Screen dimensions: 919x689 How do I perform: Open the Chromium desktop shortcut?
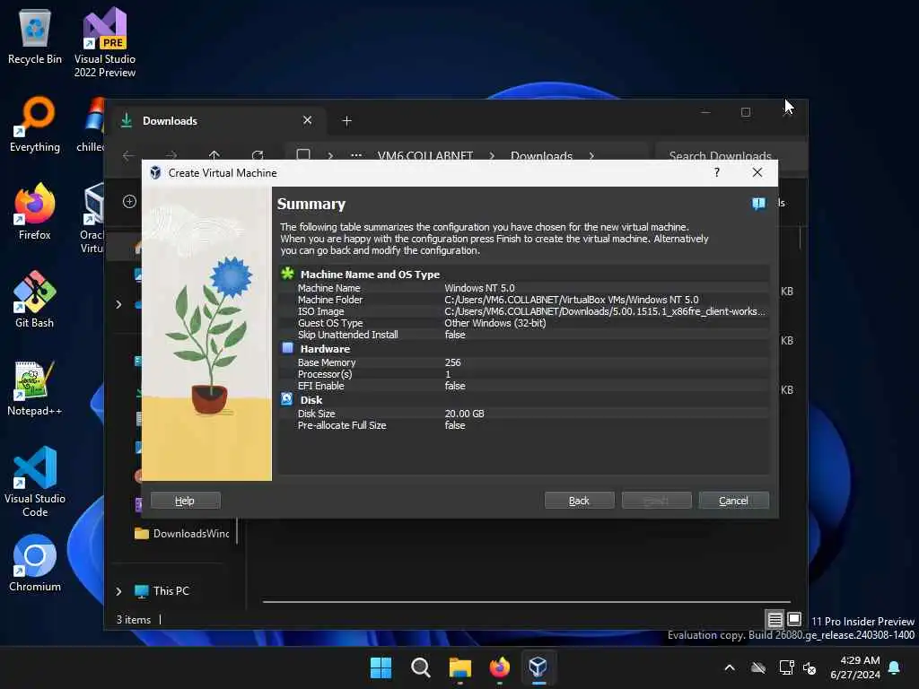[x=35, y=563]
